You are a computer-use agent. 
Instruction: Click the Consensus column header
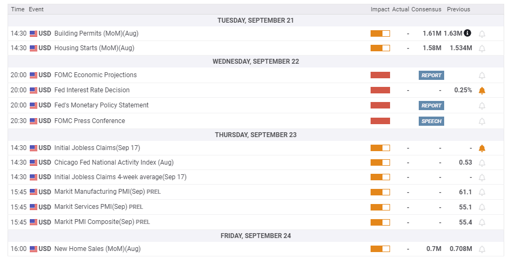pos(426,9)
